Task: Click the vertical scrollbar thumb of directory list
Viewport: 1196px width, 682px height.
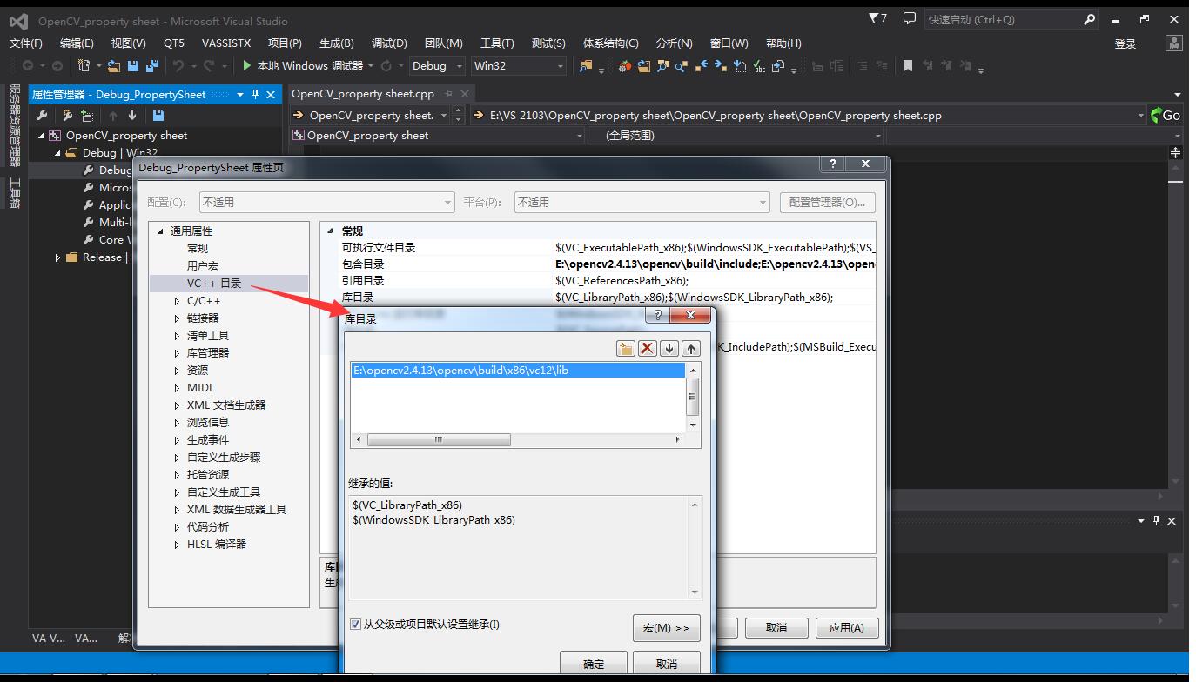Action: 693,397
